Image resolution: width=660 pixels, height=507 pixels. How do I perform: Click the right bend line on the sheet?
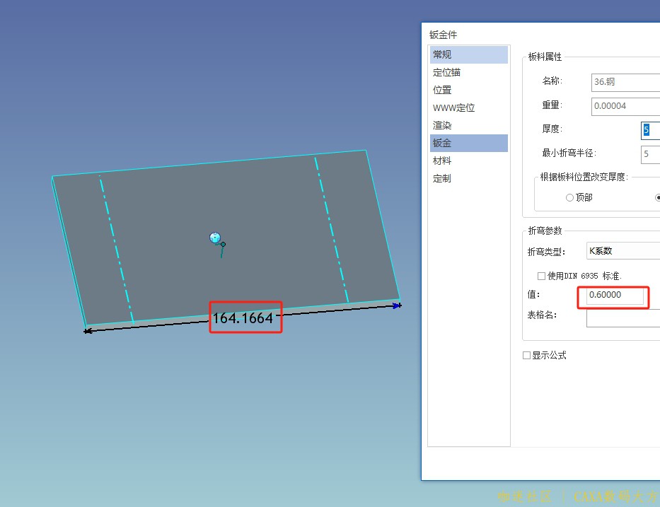pyautogui.click(x=332, y=229)
